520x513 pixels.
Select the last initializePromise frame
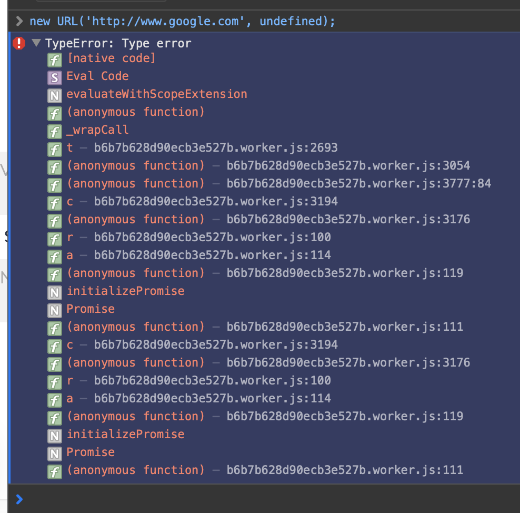(x=125, y=435)
